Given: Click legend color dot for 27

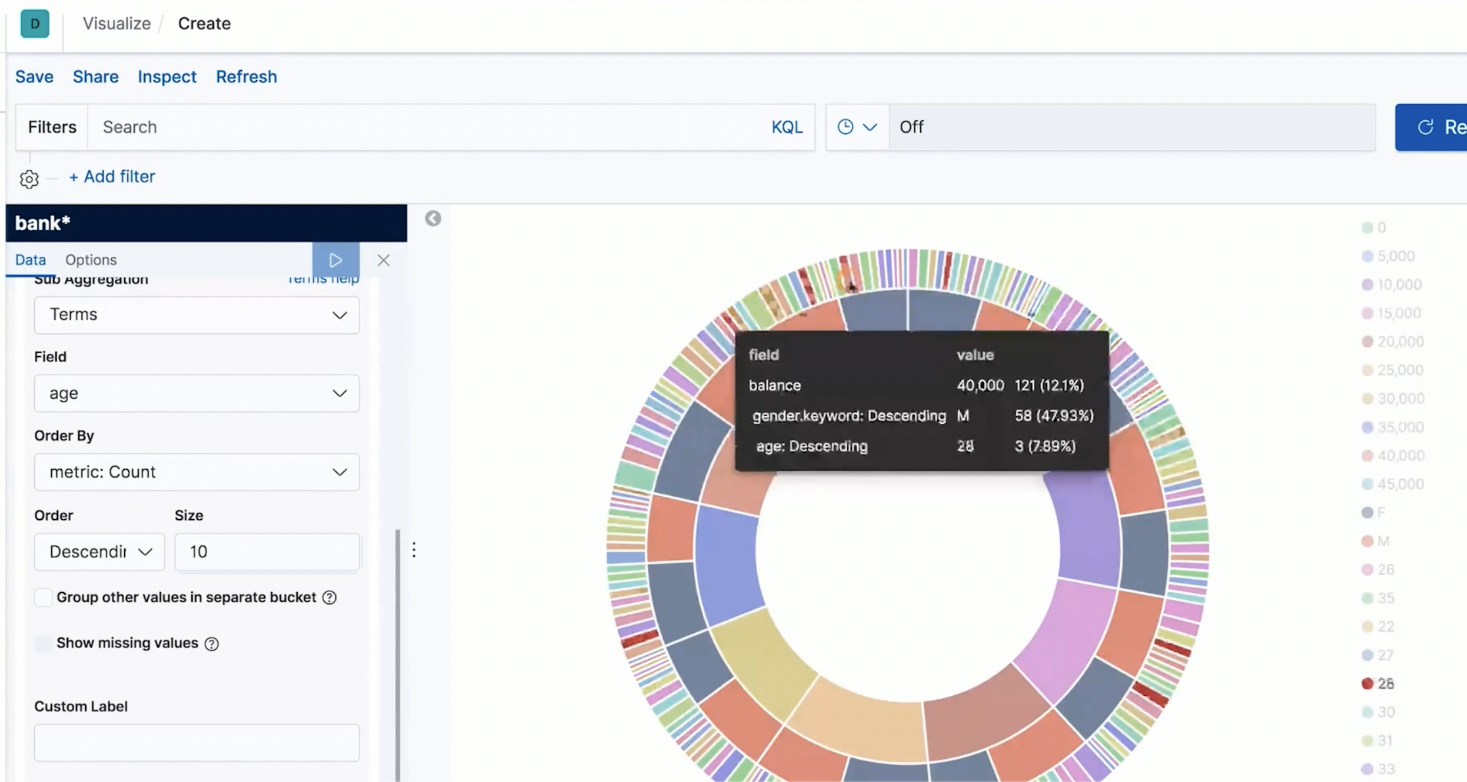Looking at the screenshot, I should (x=1367, y=655).
